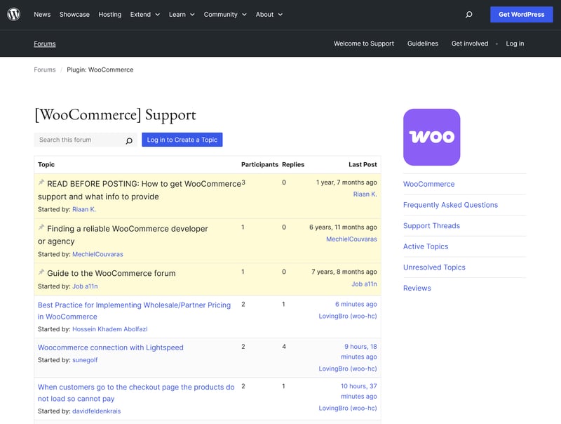Click the purple Woo plugin logo

pyautogui.click(x=431, y=137)
